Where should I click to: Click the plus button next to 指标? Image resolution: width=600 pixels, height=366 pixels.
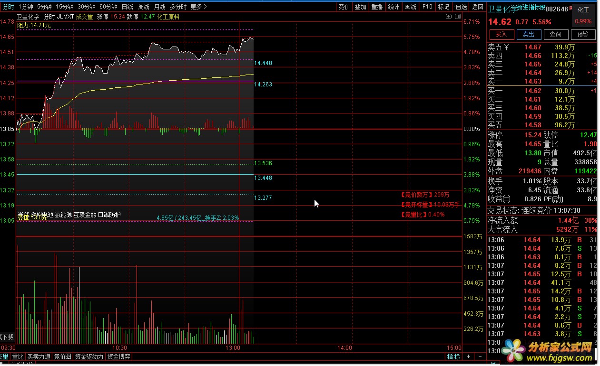tap(468, 356)
